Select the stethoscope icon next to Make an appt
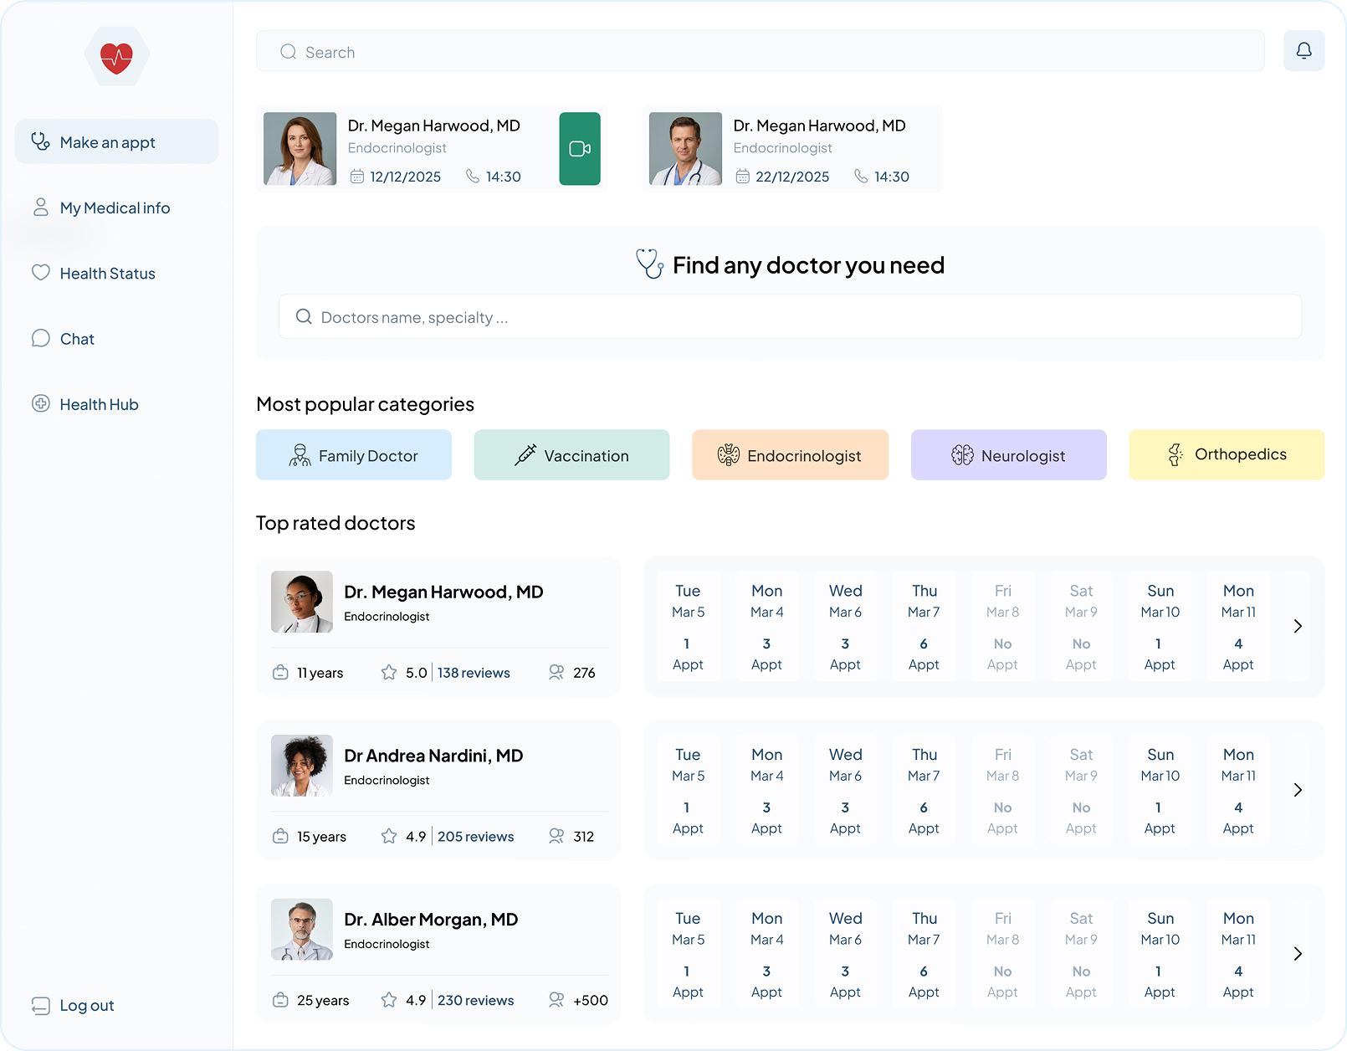This screenshot has width=1347, height=1051. [41, 141]
